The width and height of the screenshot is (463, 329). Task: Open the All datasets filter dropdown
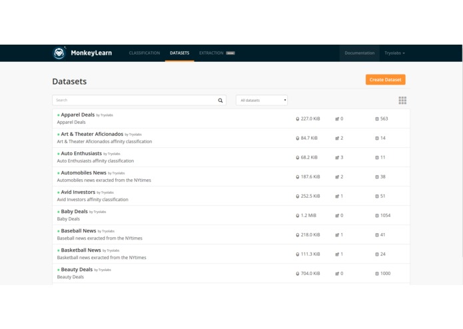pyautogui.click(x=262, y=101)
